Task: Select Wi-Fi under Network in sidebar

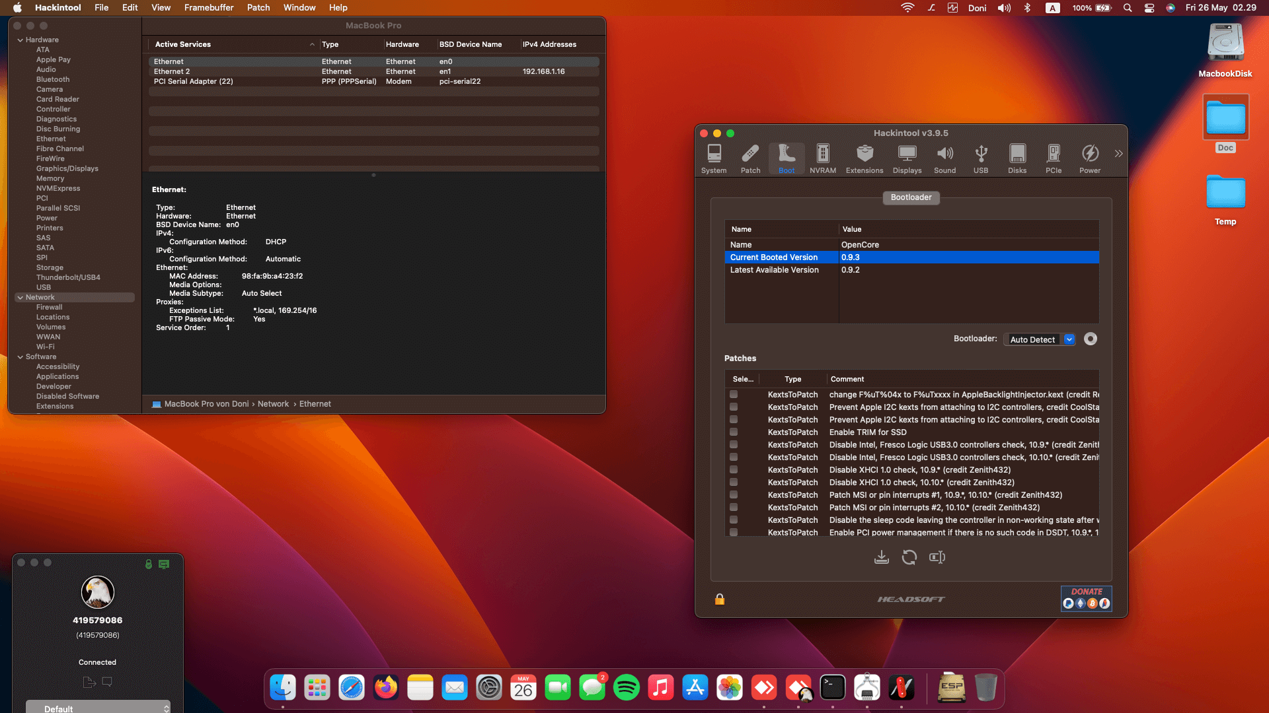Action: point(46,347)
